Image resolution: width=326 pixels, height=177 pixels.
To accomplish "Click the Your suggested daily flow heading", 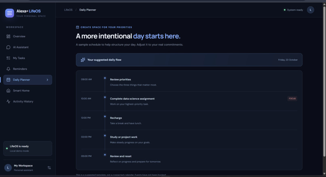I will [104, 60].
